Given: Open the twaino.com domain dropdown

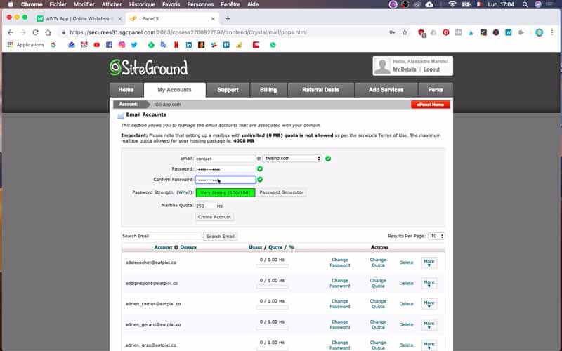Looking at the screenshot, I should point(292,159).
